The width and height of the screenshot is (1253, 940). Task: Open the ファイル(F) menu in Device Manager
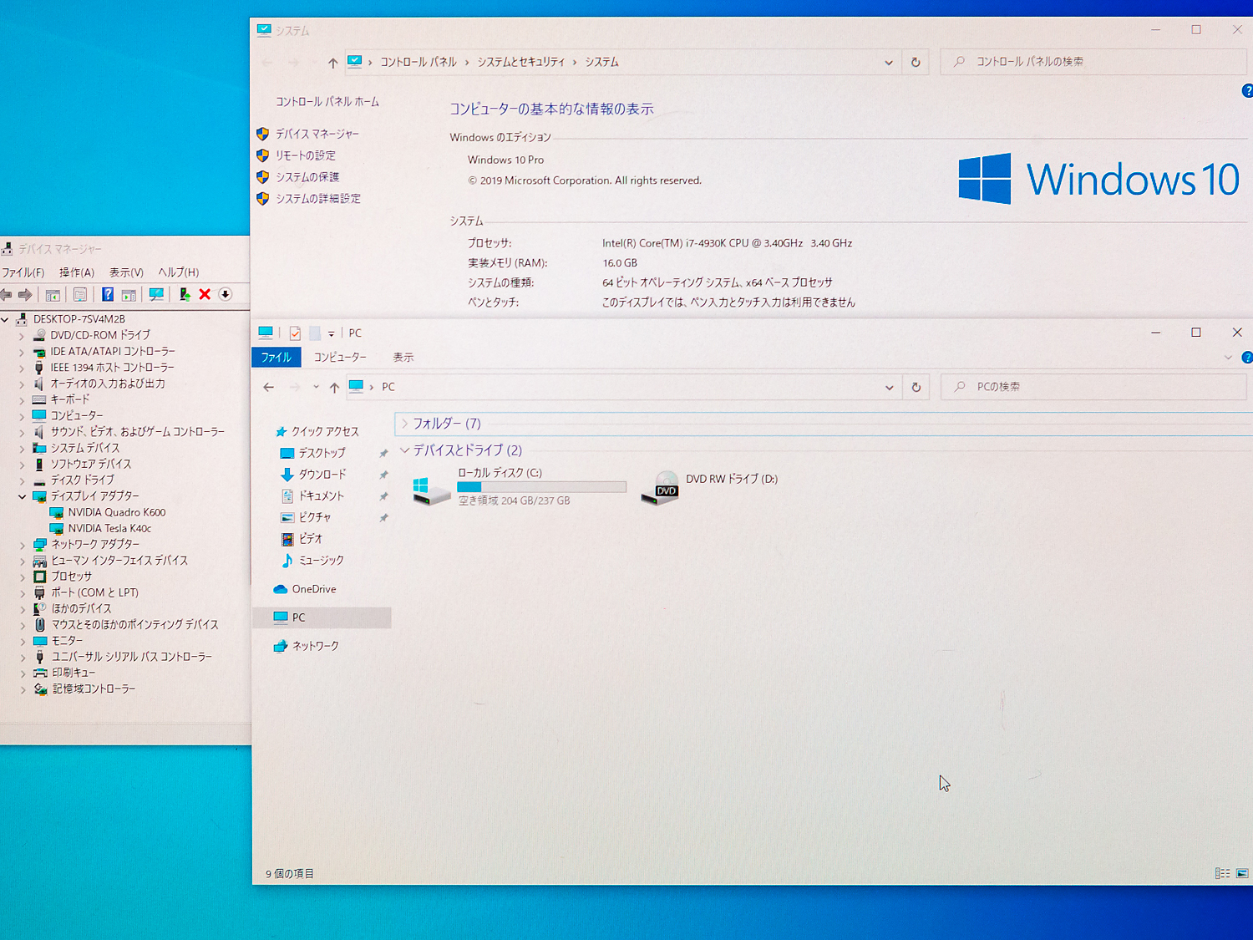tap(23, 272)
